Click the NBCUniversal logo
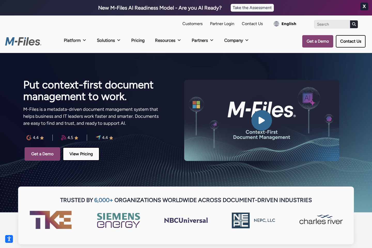 [186, 220]
